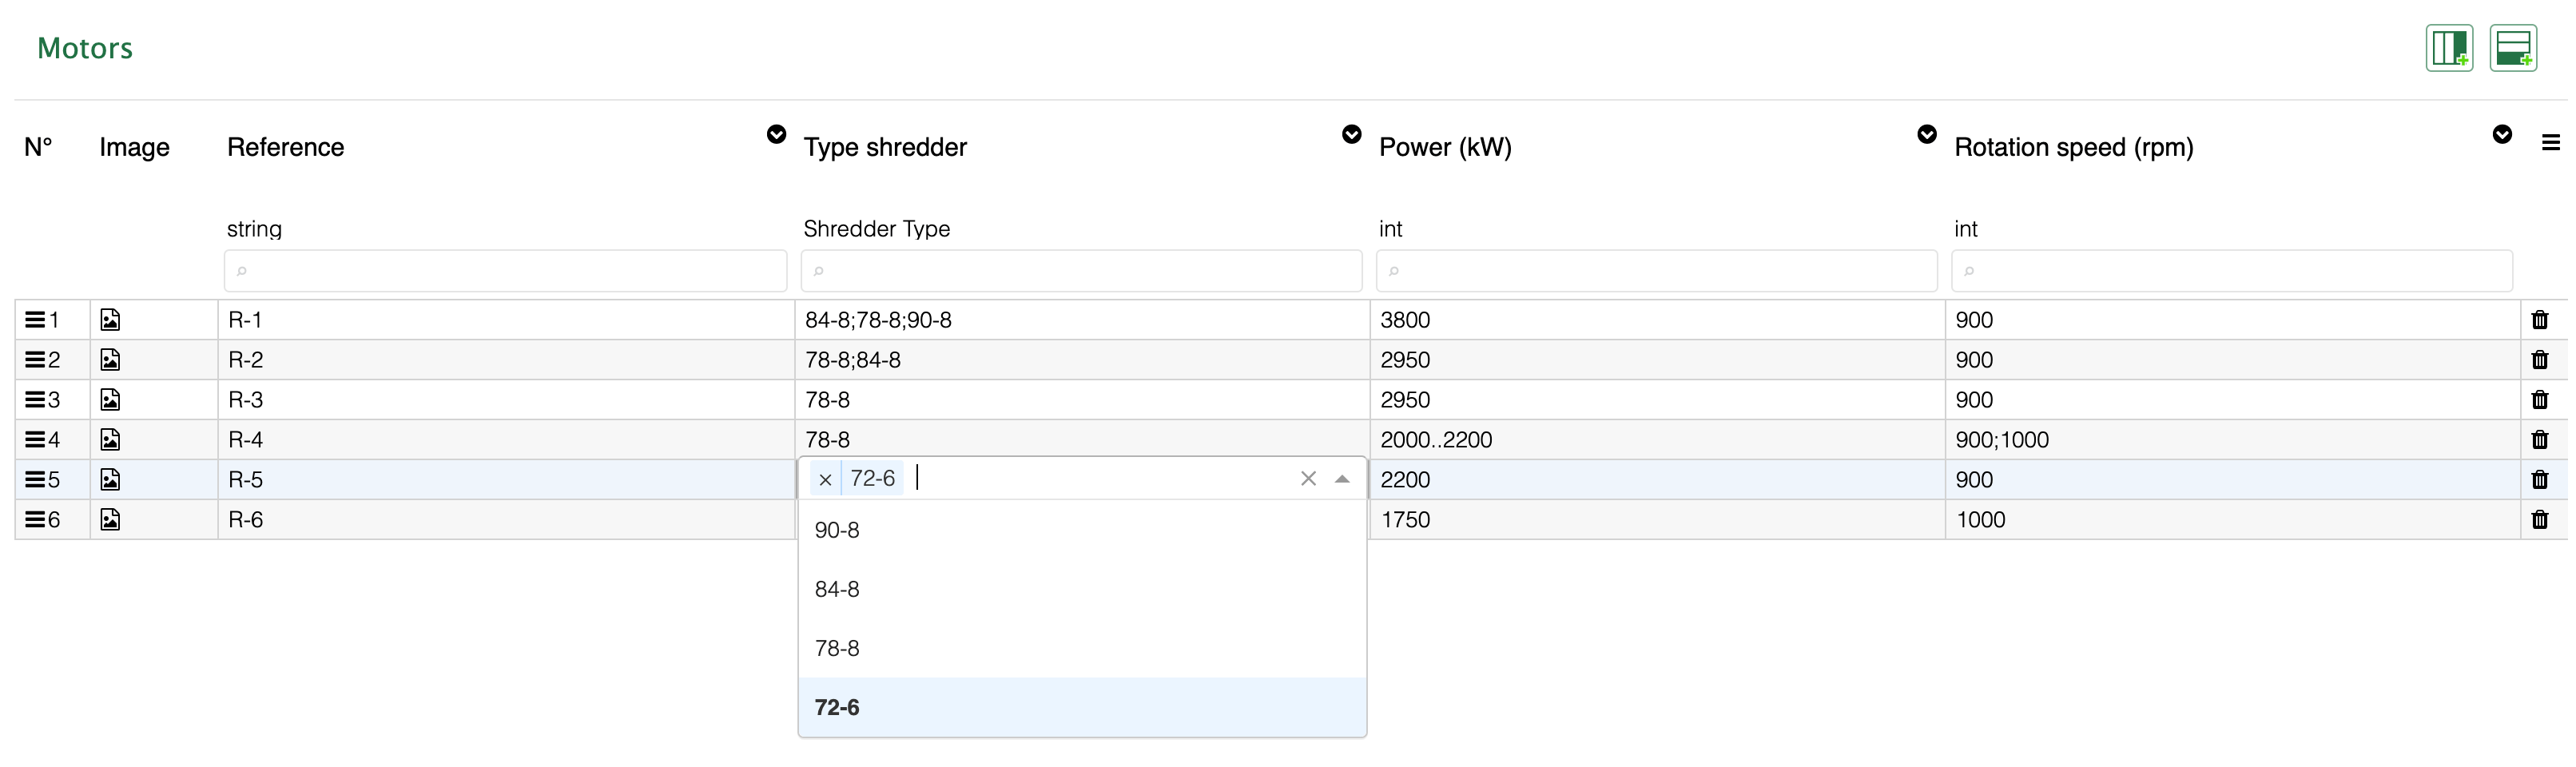Open the Reference column header dropdown
The height and width of the screenshot is (767, 2576).
(777, 134)
